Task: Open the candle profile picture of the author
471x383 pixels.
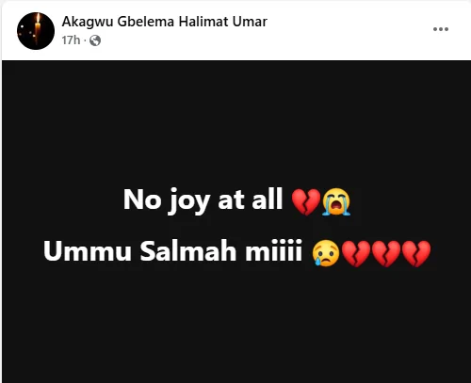Action: pyautogui.click(x=36, y=31)
